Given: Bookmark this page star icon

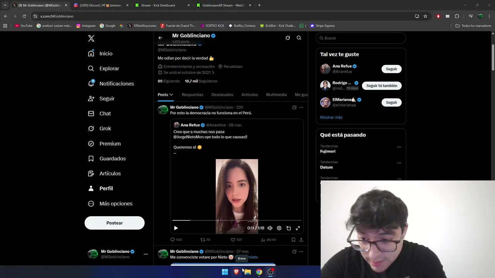Looking at the screenshot, I should [x=425, y=16].
